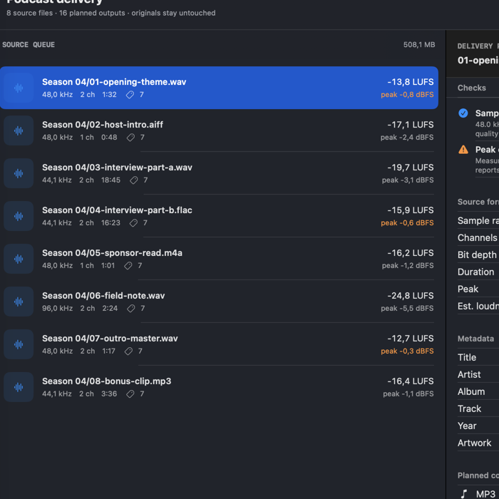Click the orange peak -0,6 dBFS value
Screen dimensions: 499x499
[x=407, y=222]
